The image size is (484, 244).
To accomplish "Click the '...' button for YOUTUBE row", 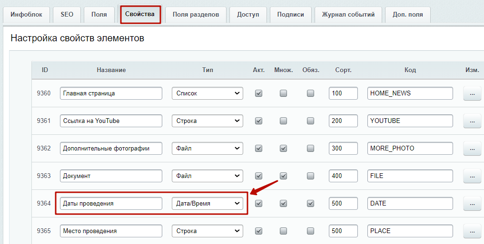I will click(x=472, y=121).
